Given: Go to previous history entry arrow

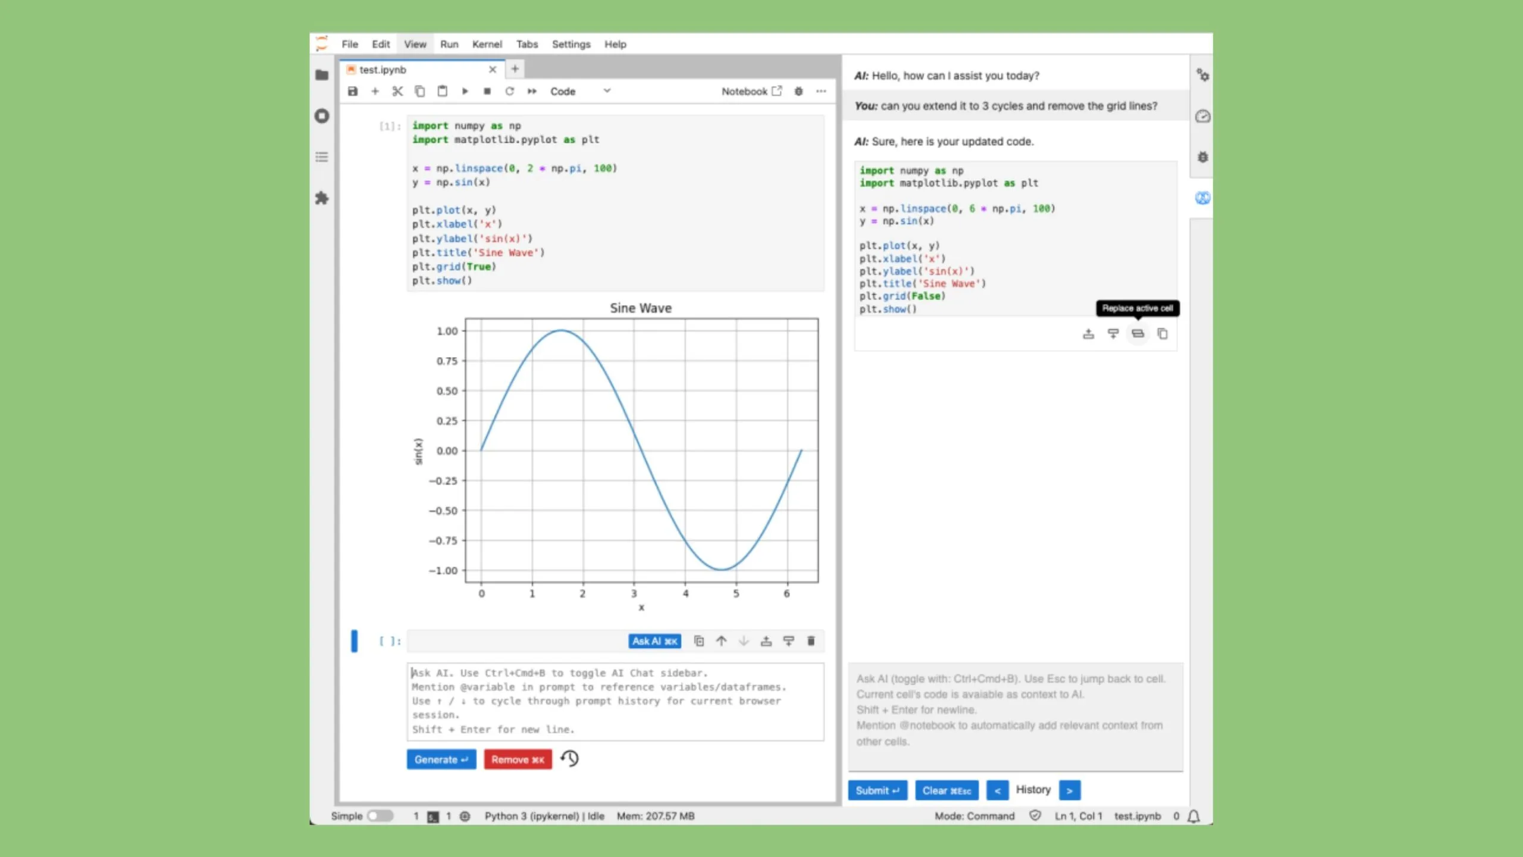Looking at the screenshot, I should [997, 790].
